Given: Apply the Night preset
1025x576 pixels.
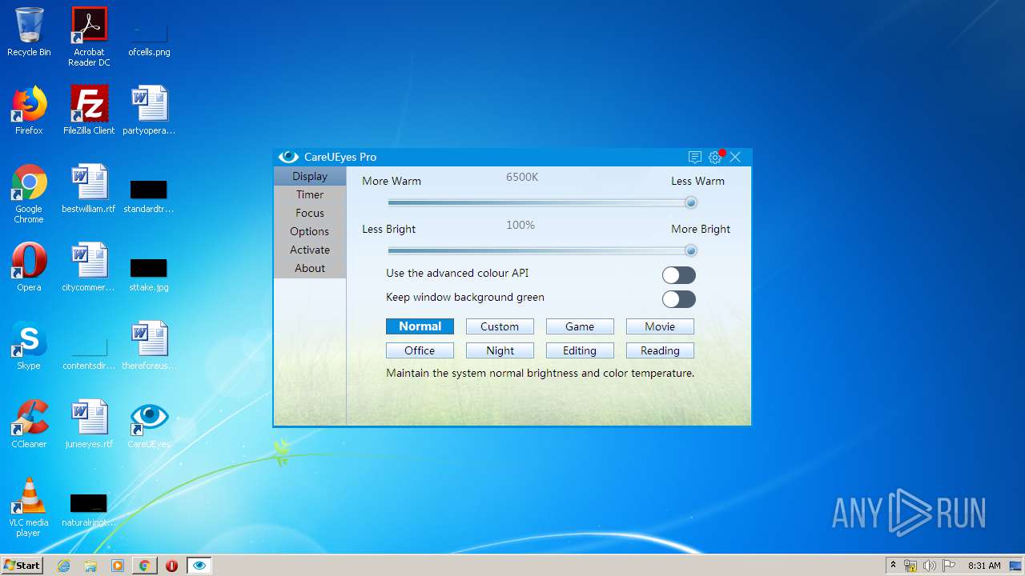Looking at the screenshot, I should [500, 350].
